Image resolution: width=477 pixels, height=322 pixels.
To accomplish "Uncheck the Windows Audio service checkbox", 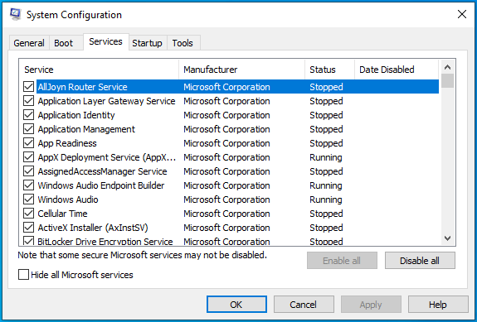I will [x=28, y=199].
